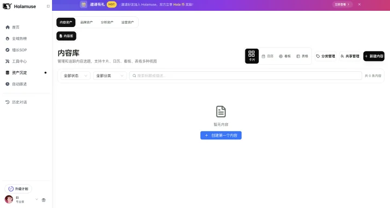This screenshot has height=208, width=390.
Task: Switch to 表格 table view
Action: click(302, 56)
